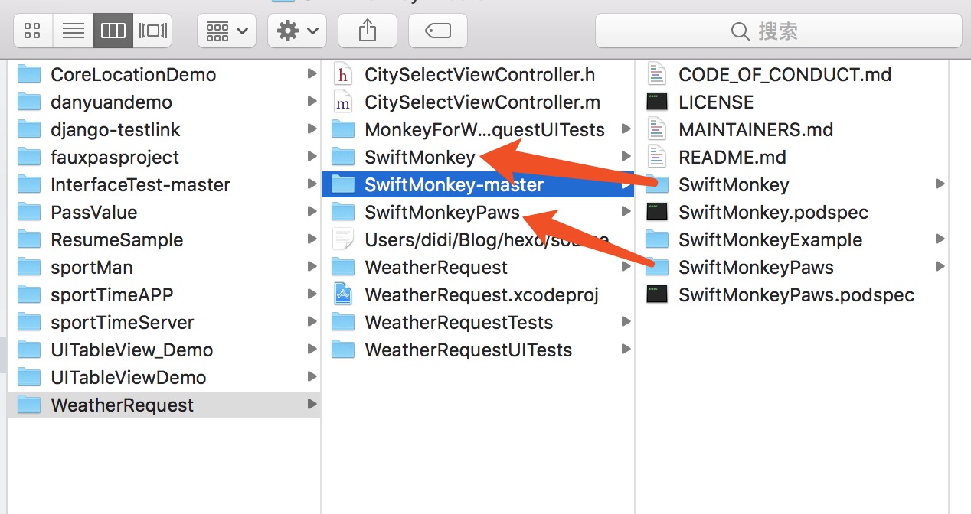
Task: Select the sportTimeServer folder
Action: tap(163, 322)
